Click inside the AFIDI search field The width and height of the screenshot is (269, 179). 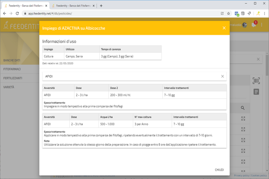click(x=129, y=76)
